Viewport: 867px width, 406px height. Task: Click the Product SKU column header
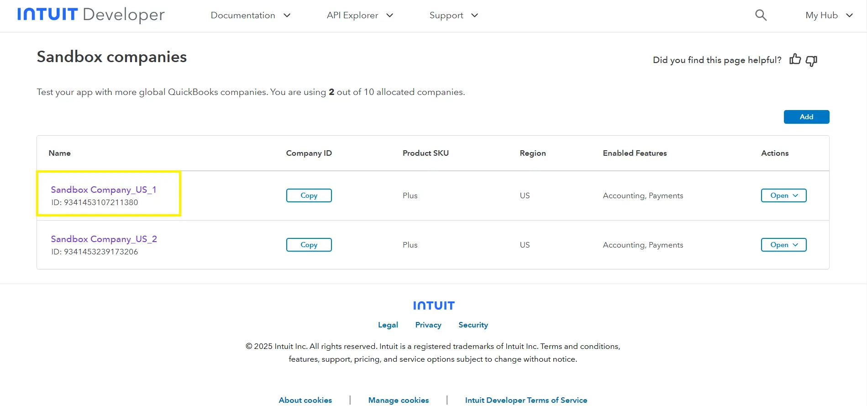tap(426, 153)
